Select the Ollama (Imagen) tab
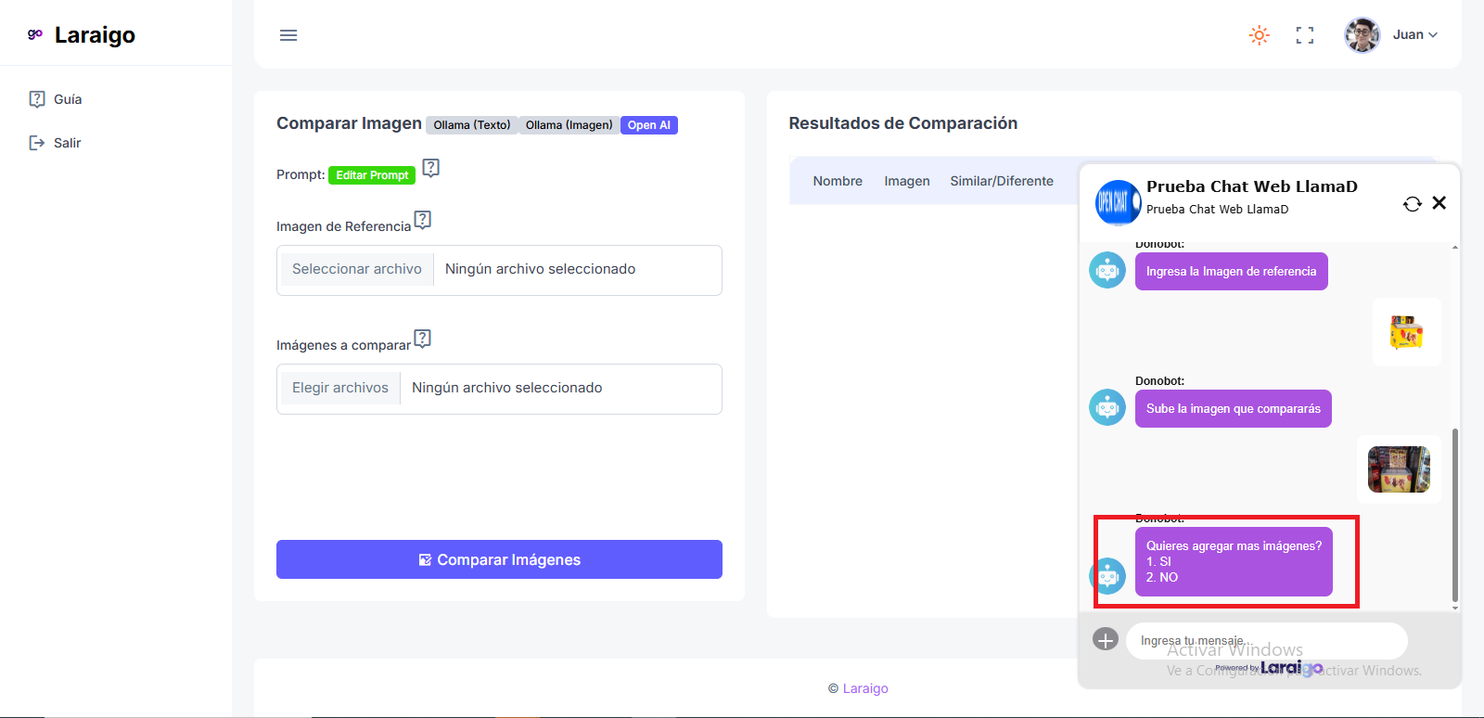Viewport: 1484px width, 718px height. [569, 125]
